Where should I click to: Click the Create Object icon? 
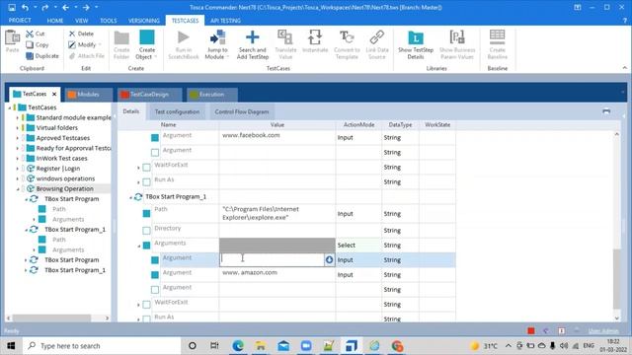147,37
